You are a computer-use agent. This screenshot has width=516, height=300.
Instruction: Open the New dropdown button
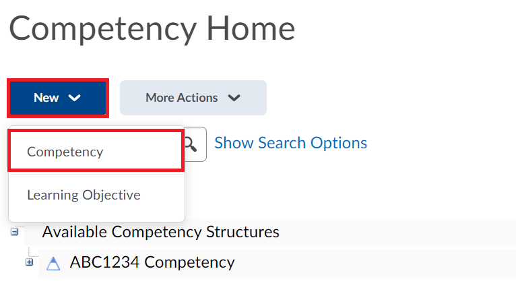(x=58, y=98)
